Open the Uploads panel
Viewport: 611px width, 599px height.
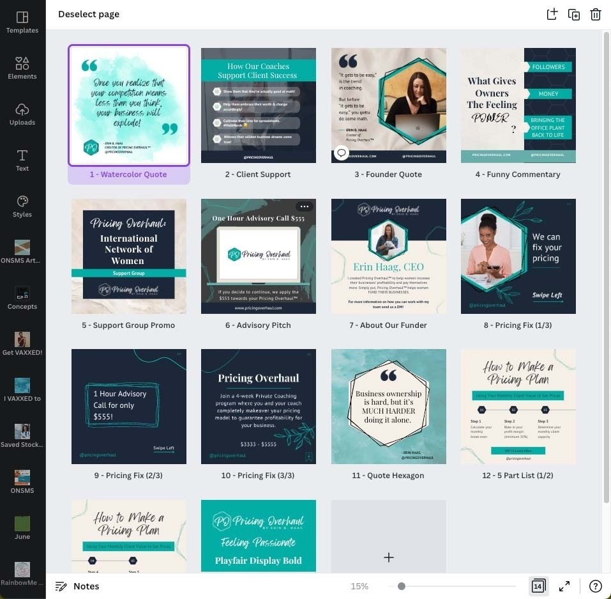[22, 114]
